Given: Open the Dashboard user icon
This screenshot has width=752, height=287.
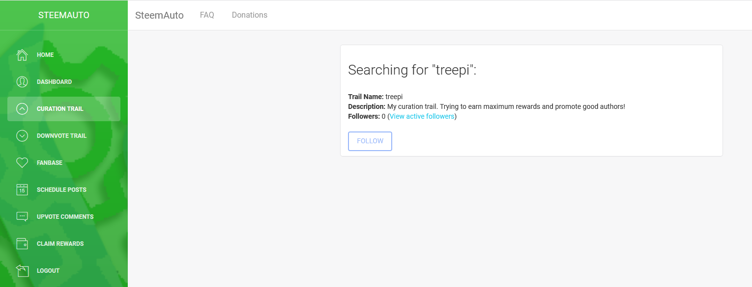Looking at the screenshot, I should (x=22, y=82).
